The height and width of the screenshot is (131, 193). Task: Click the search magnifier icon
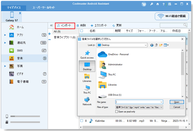pos(185,25)
